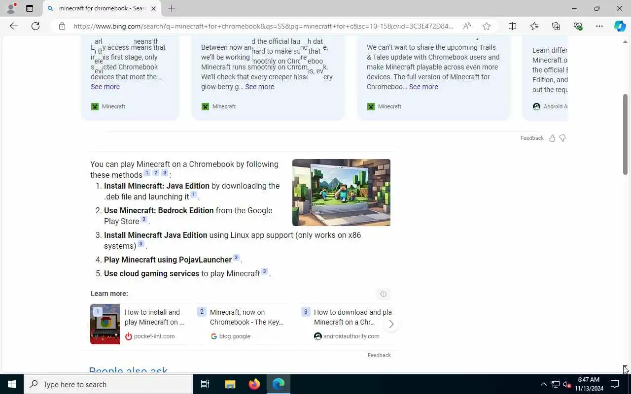The image size is (631, 394).
Task: Click Feedback link beside thumbs icons
Action: coord(532,138)
